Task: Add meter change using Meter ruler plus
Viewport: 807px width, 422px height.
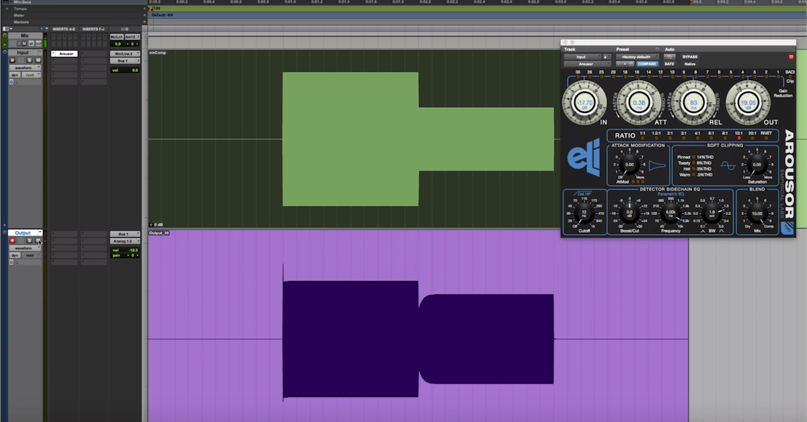Action: coord(145,15)
